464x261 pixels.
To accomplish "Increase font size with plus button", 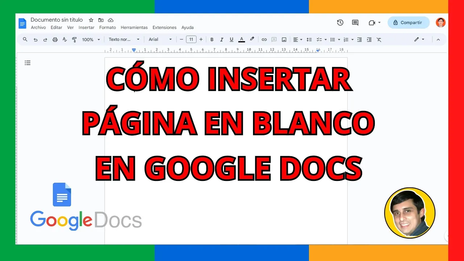I will (201, 40).
